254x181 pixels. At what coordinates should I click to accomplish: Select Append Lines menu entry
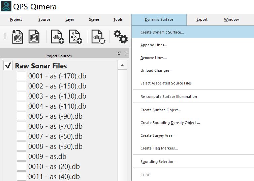(x=154, y=45)
